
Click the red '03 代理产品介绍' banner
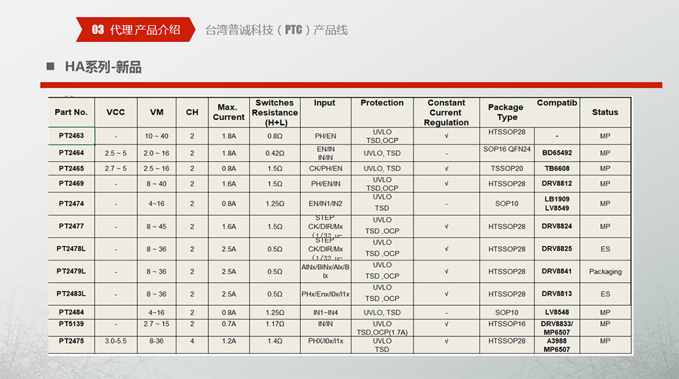(136, 29)
